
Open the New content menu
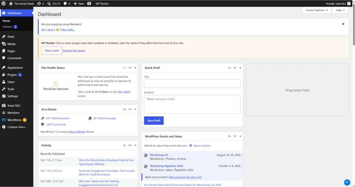79,3
